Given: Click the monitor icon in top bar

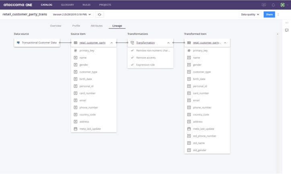Looking at the screenshot, I should pyautogui.click(x=264, y=5).
